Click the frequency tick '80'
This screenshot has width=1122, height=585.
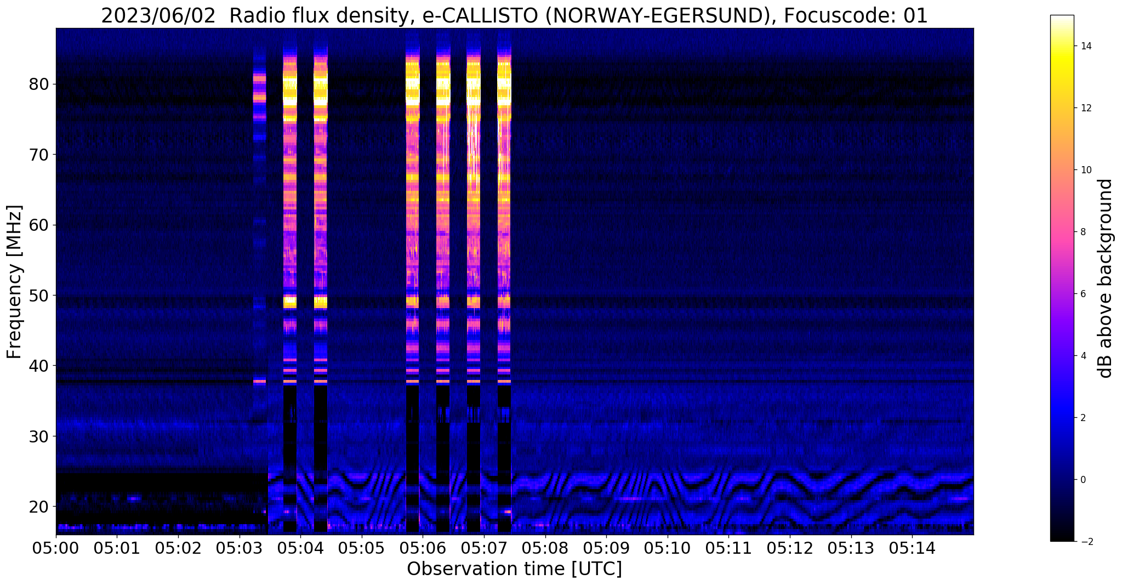39,84
